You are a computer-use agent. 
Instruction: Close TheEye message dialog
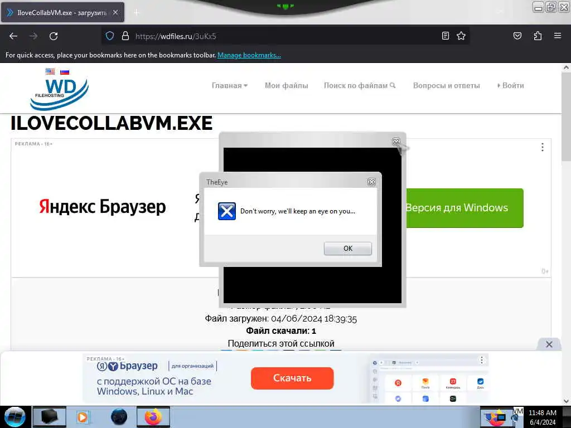tap(371, 182)
